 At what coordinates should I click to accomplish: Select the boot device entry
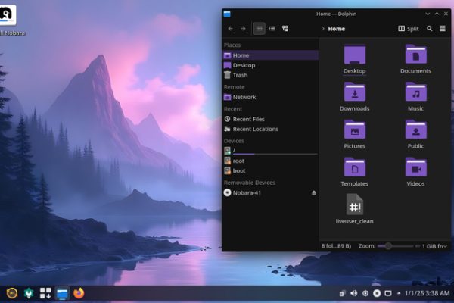coord(271,170)
